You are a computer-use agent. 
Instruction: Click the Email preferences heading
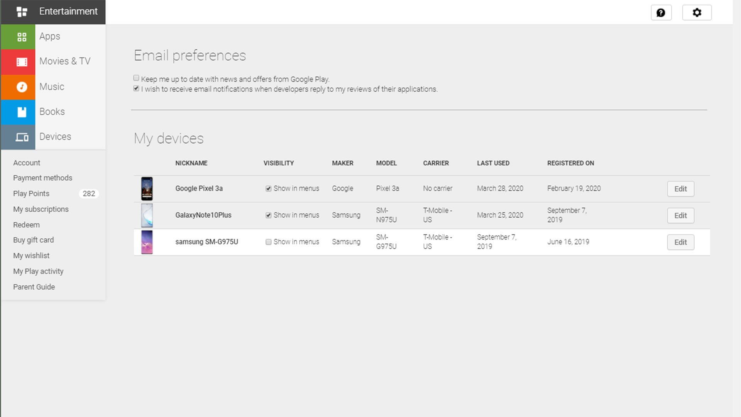[x=190, y=56]
